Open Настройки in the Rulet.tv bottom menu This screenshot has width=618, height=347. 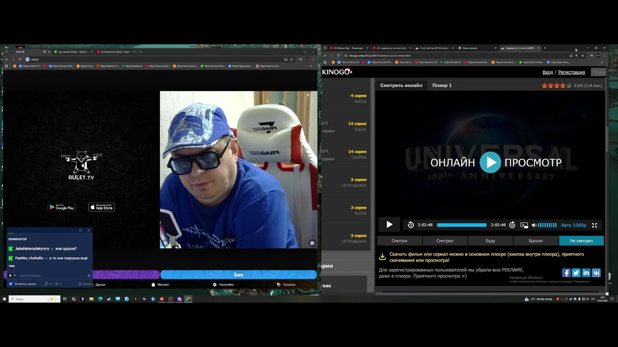(223, 284)
